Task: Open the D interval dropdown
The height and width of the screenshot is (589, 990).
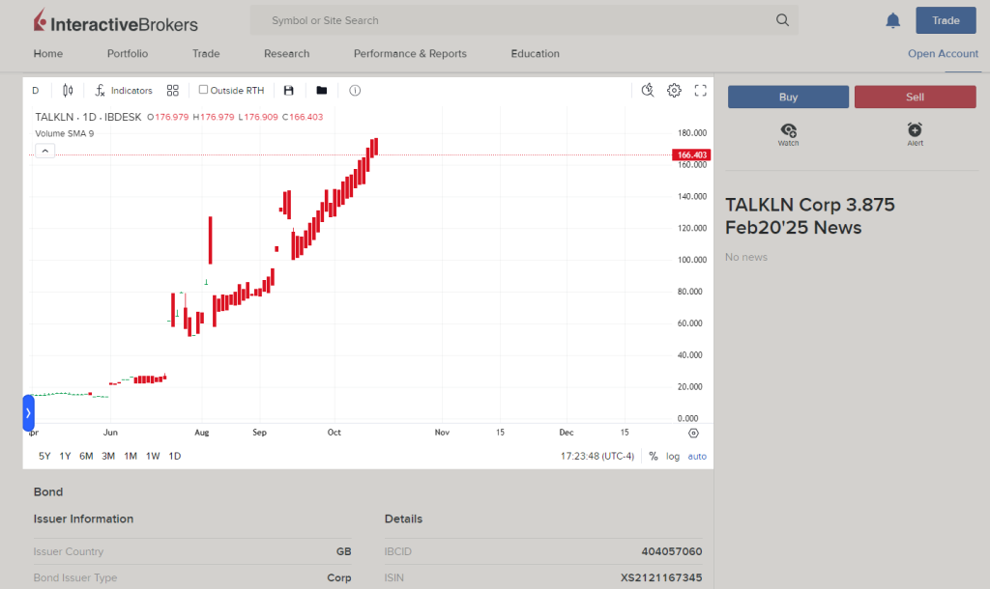Action: [x=36, y=91]
